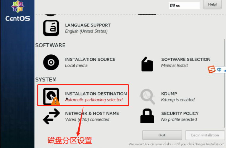Click the Sogou input method S icon
The width and height of the screenshot is (226, 148).
212,69
